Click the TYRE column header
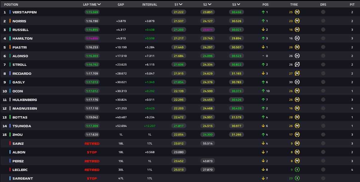The height and width of the screenshot is (182, 360). (x=294, y=5)
